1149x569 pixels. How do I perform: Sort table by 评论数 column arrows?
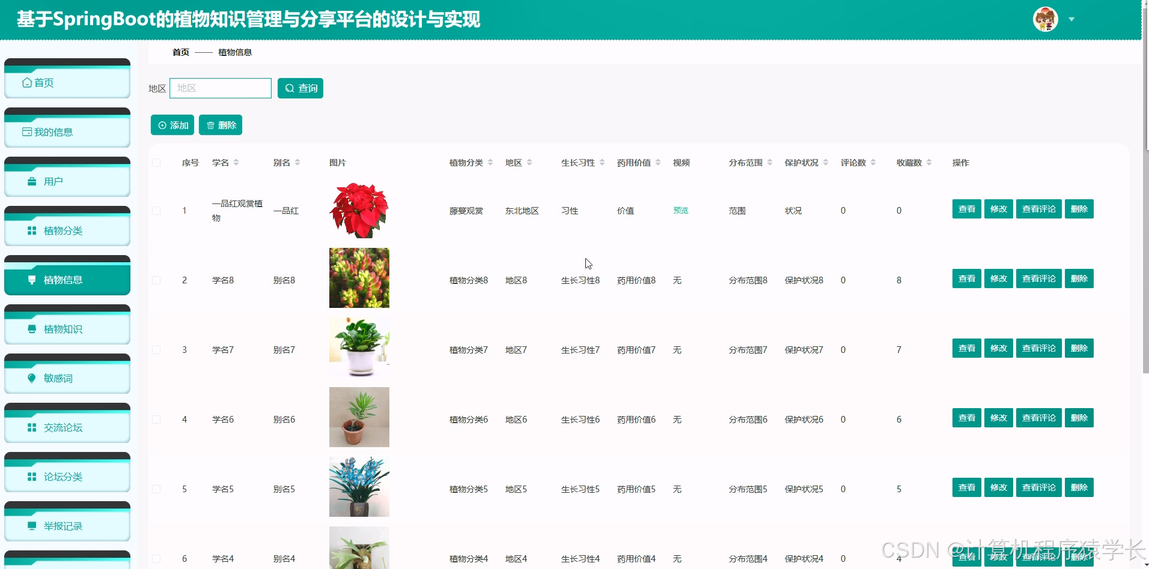click(874, 162)
